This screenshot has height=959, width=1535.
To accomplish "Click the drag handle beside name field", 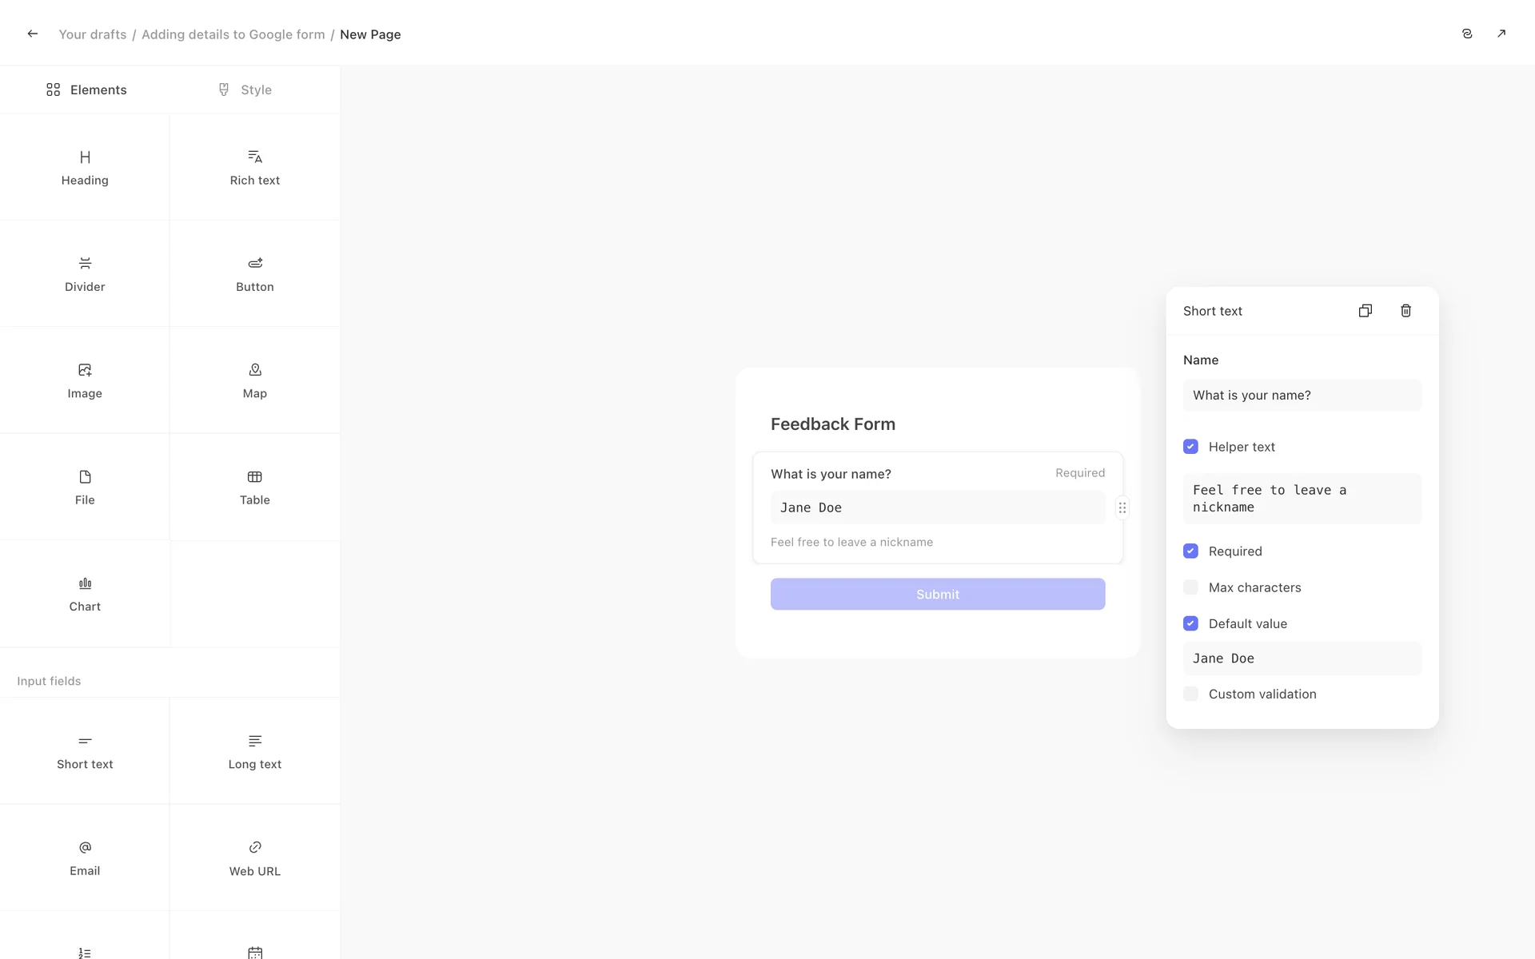I will (1122, 507).
